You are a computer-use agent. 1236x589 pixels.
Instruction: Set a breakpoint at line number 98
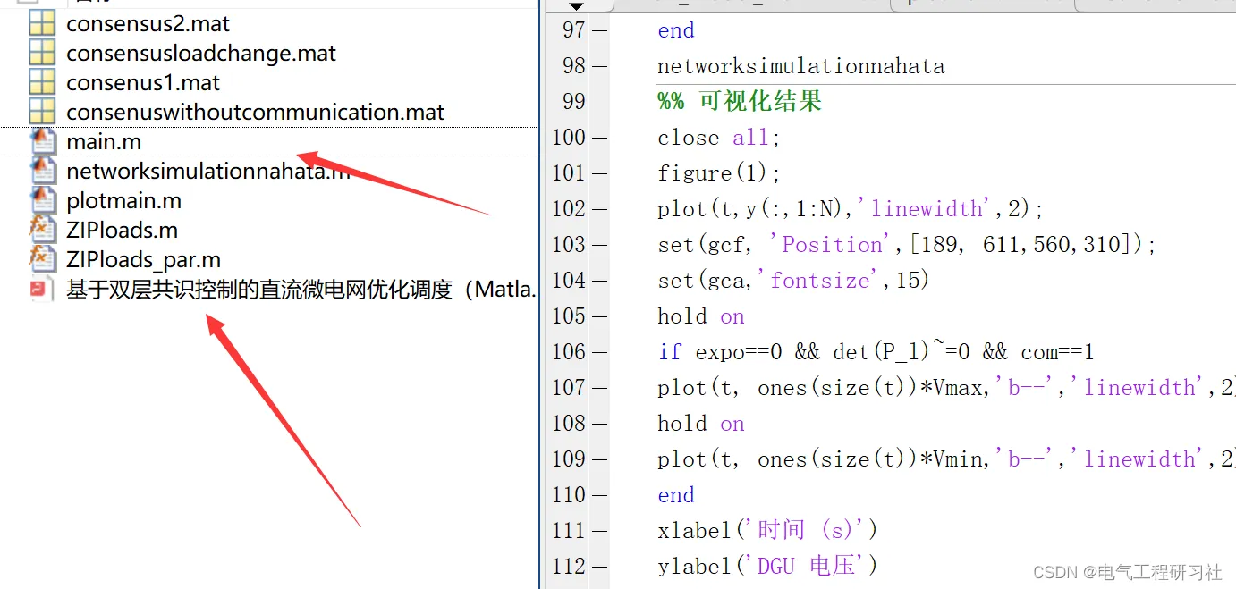point(573,66)
